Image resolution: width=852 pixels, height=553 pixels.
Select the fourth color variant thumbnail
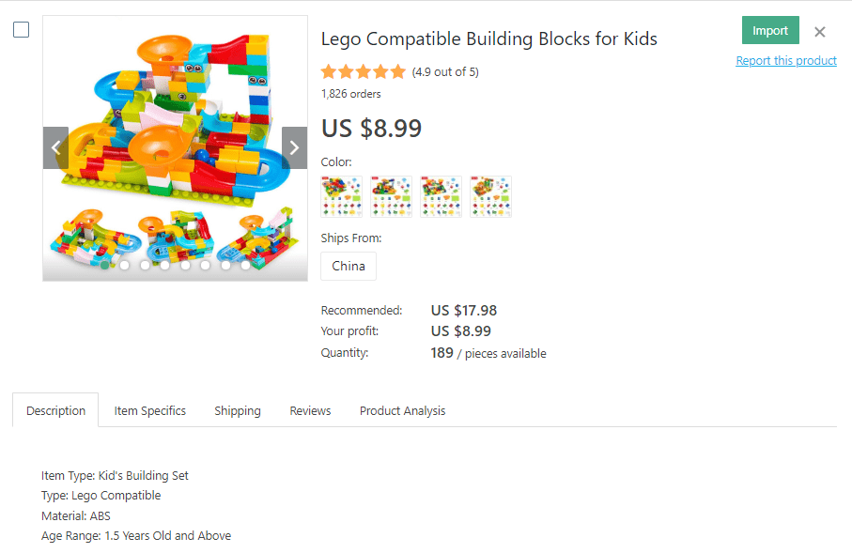490,197
